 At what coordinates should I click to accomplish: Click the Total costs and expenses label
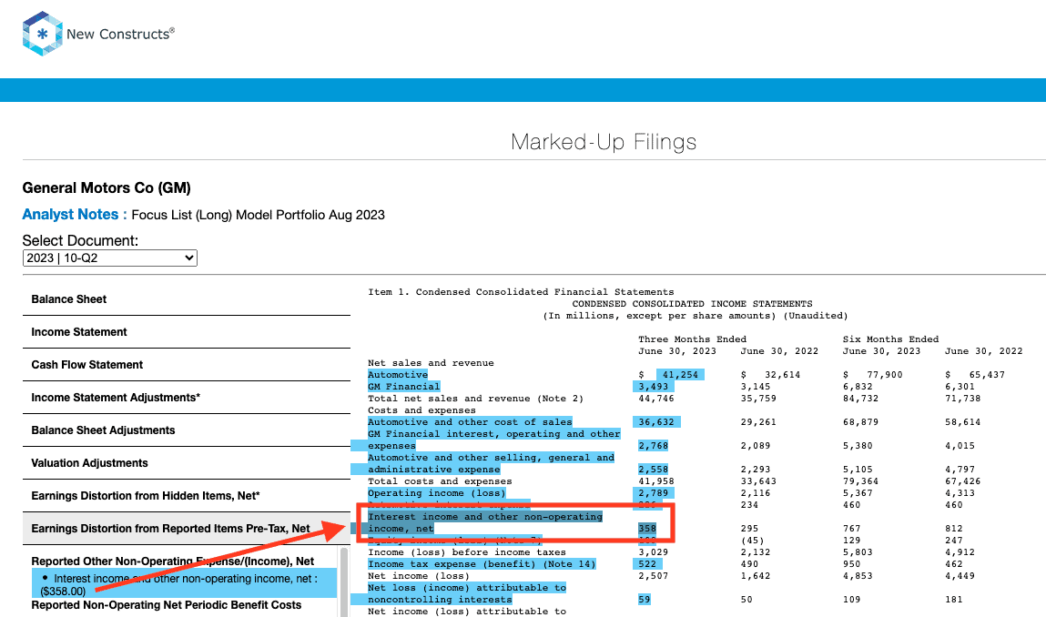click(x=440, y=481)
